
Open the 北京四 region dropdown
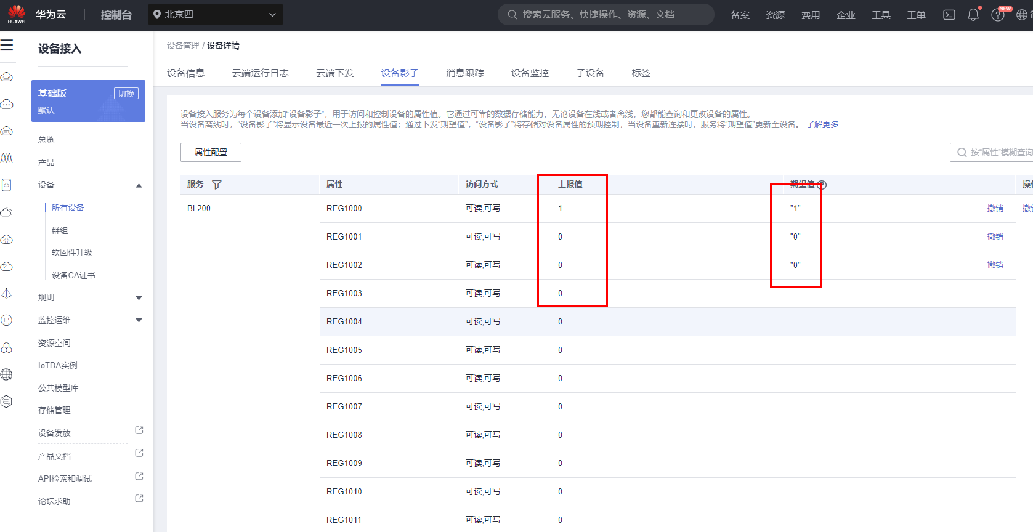click(216, 15)
